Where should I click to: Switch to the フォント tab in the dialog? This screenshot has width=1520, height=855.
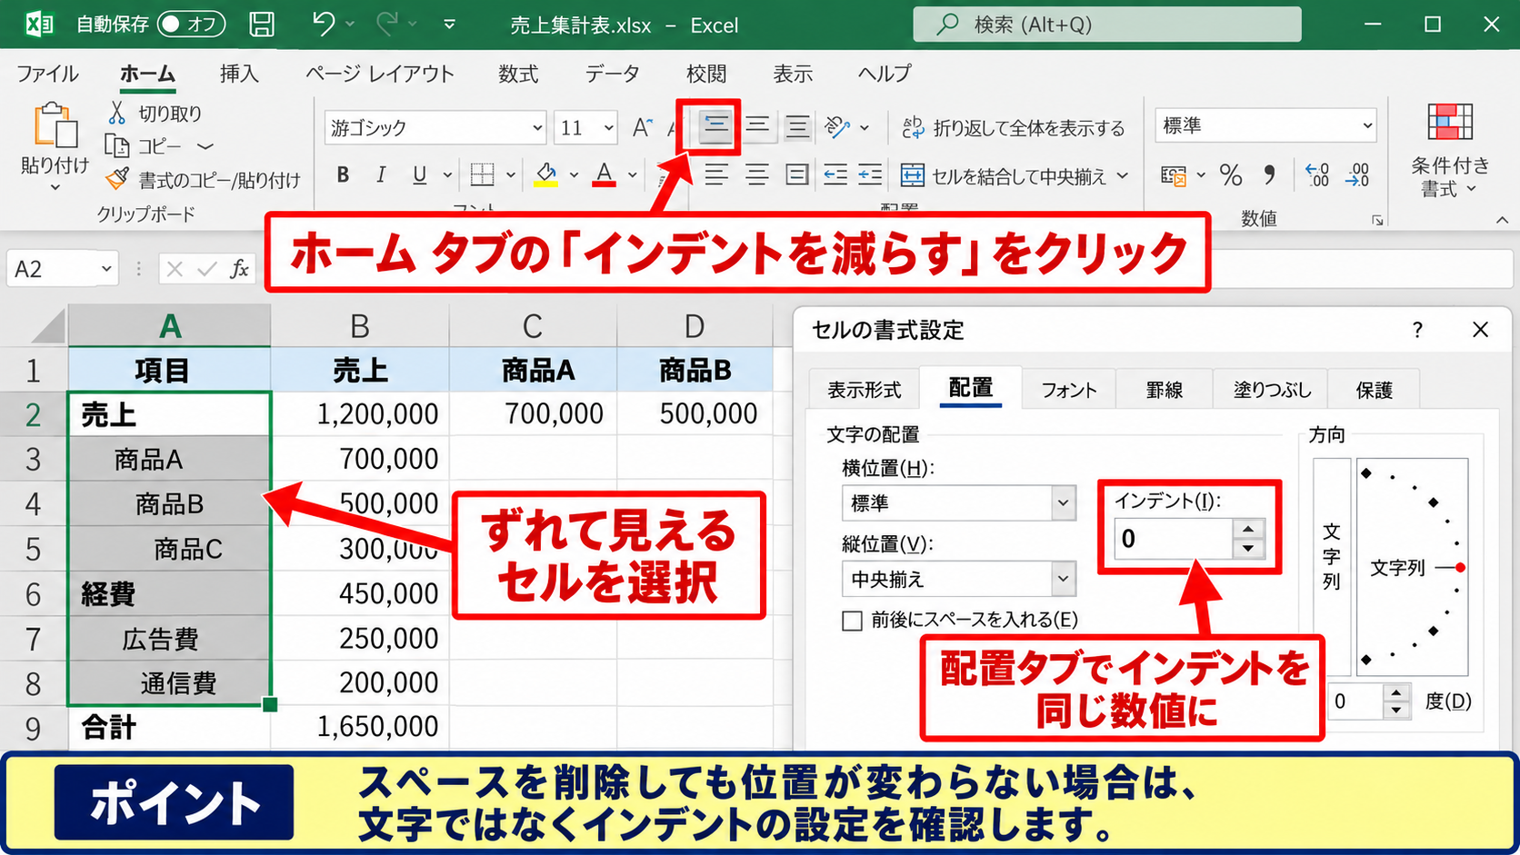[1068, 390]
